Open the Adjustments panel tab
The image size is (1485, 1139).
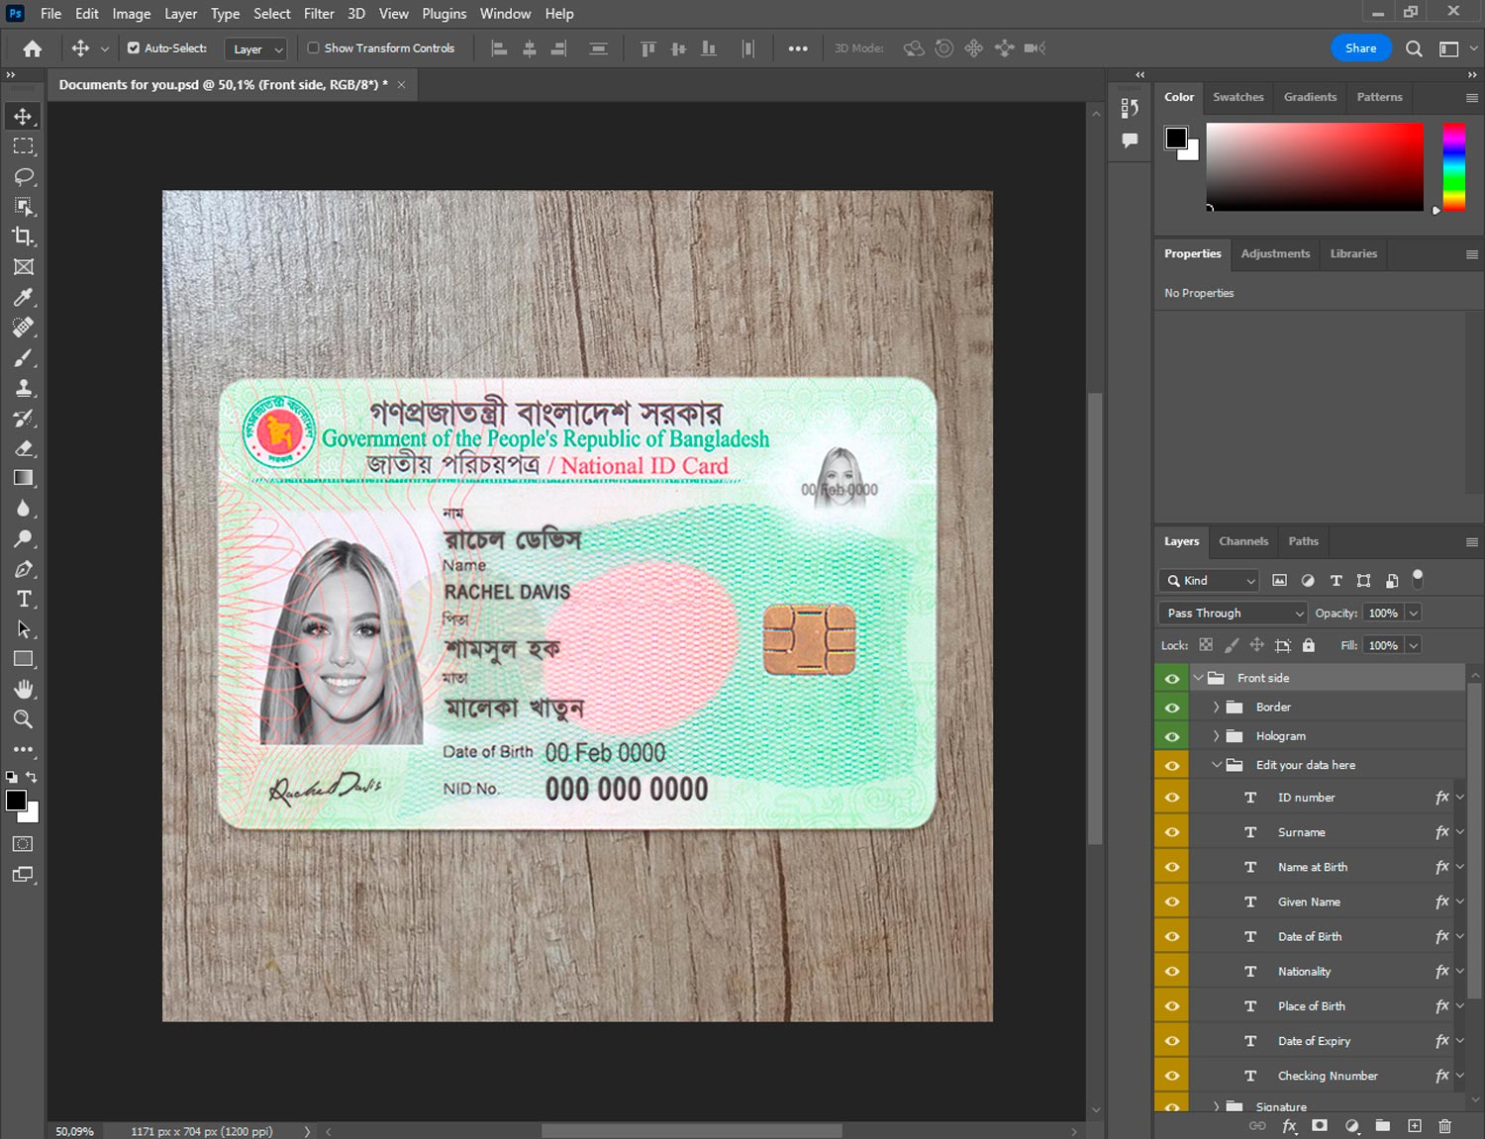point(1275,253)
